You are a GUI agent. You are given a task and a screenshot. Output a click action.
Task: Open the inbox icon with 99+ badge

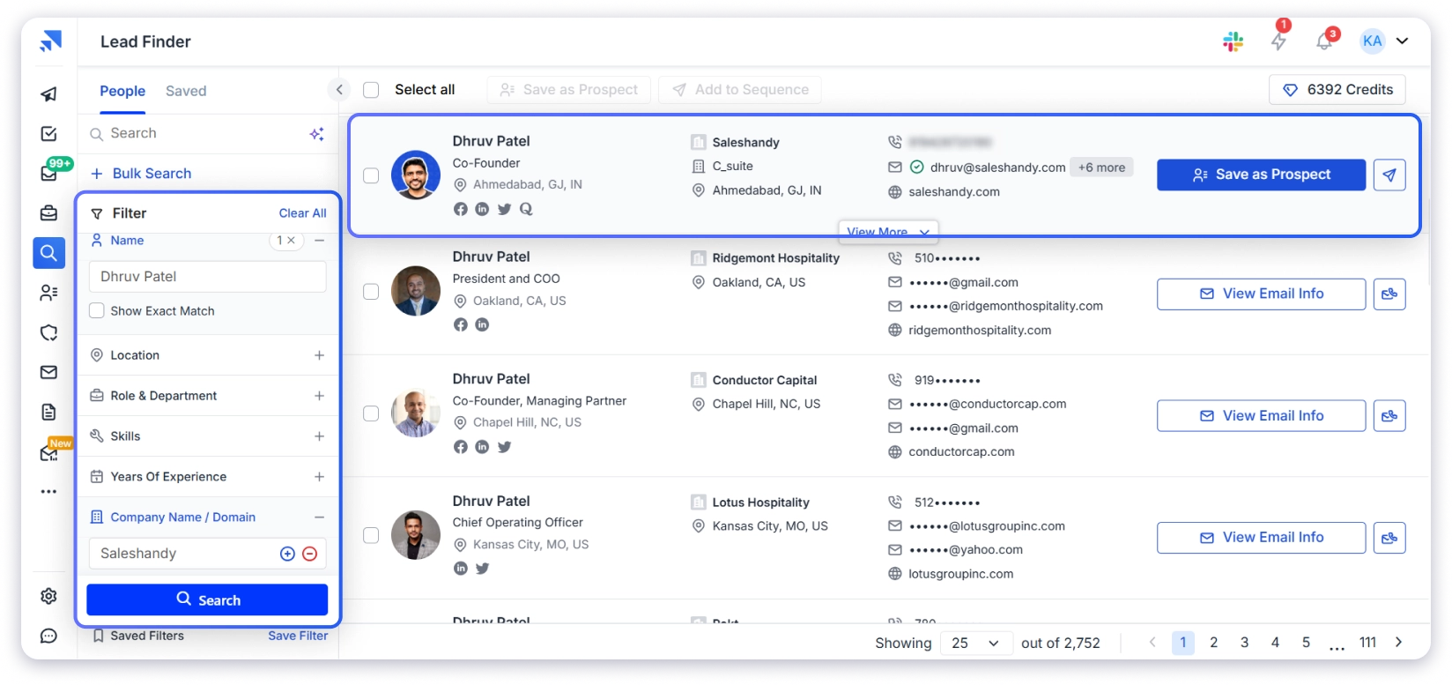(x=49, y=173)
